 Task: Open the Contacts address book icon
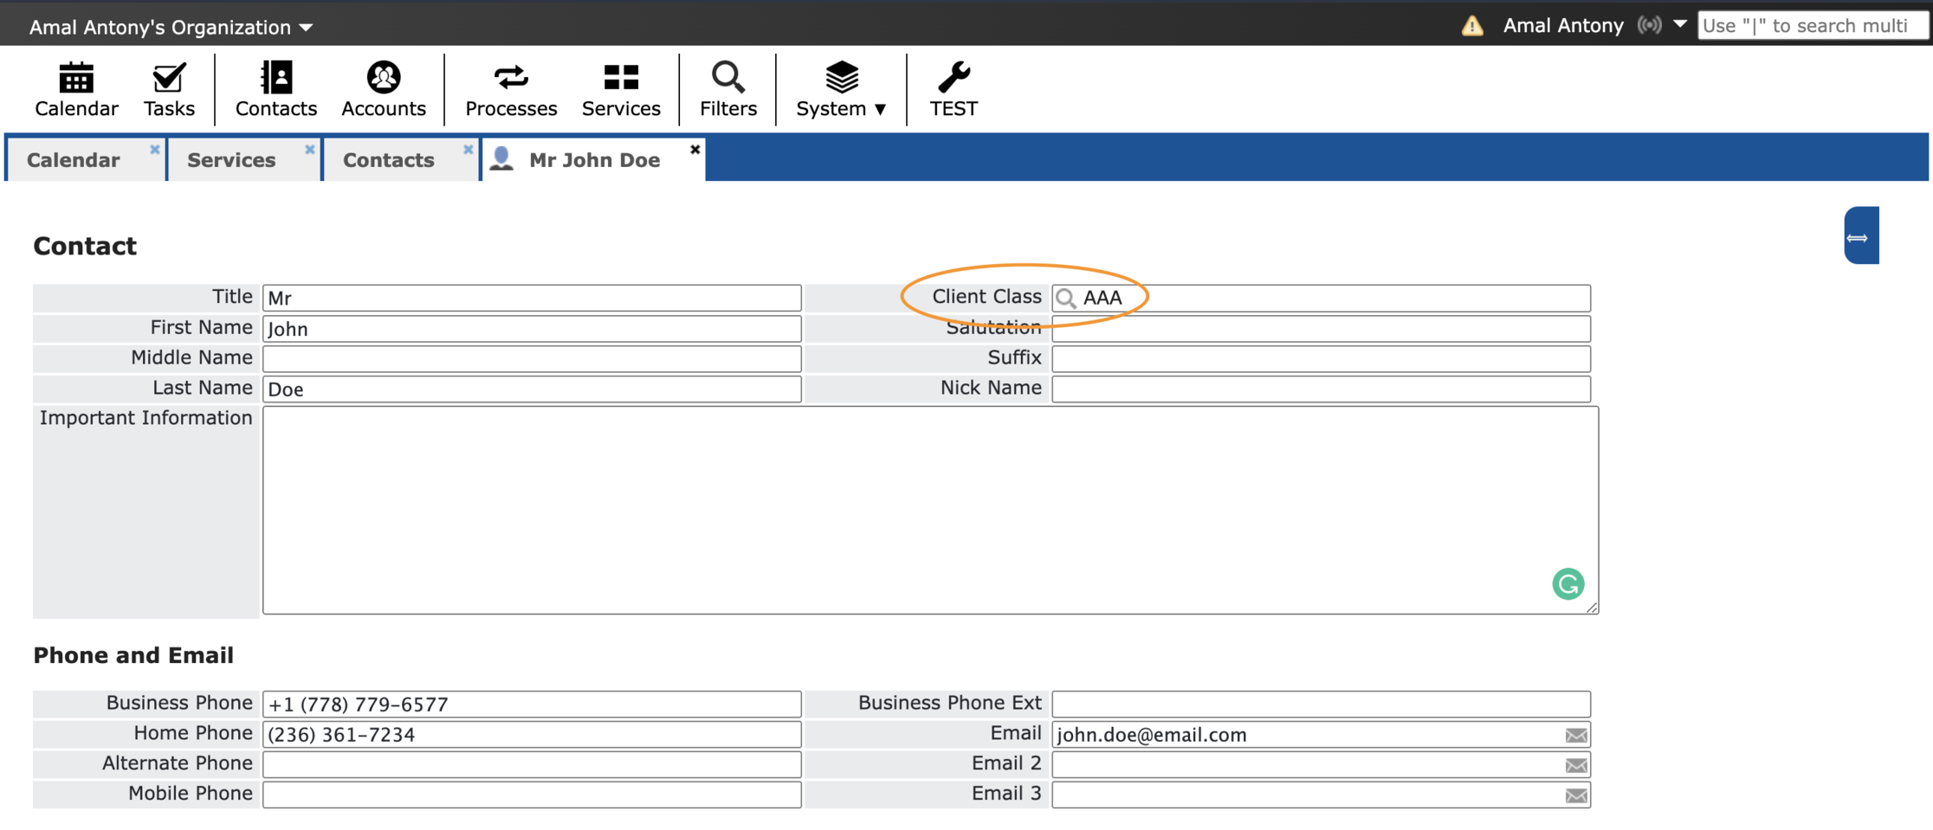[x=275, y=87]
